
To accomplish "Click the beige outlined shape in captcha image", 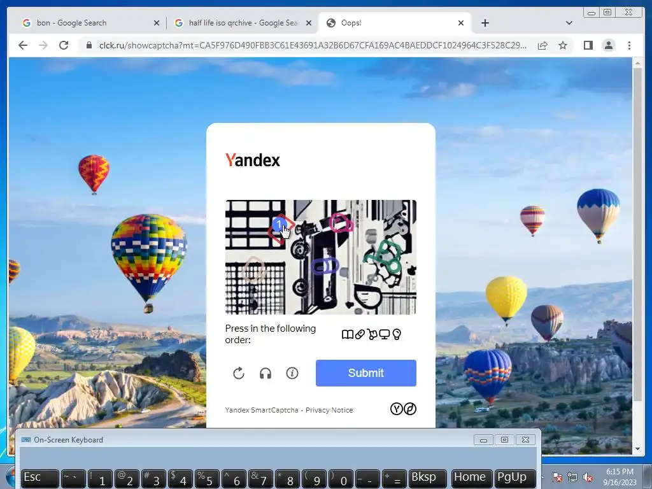I will pyautogui.click(x=253, y=269).
